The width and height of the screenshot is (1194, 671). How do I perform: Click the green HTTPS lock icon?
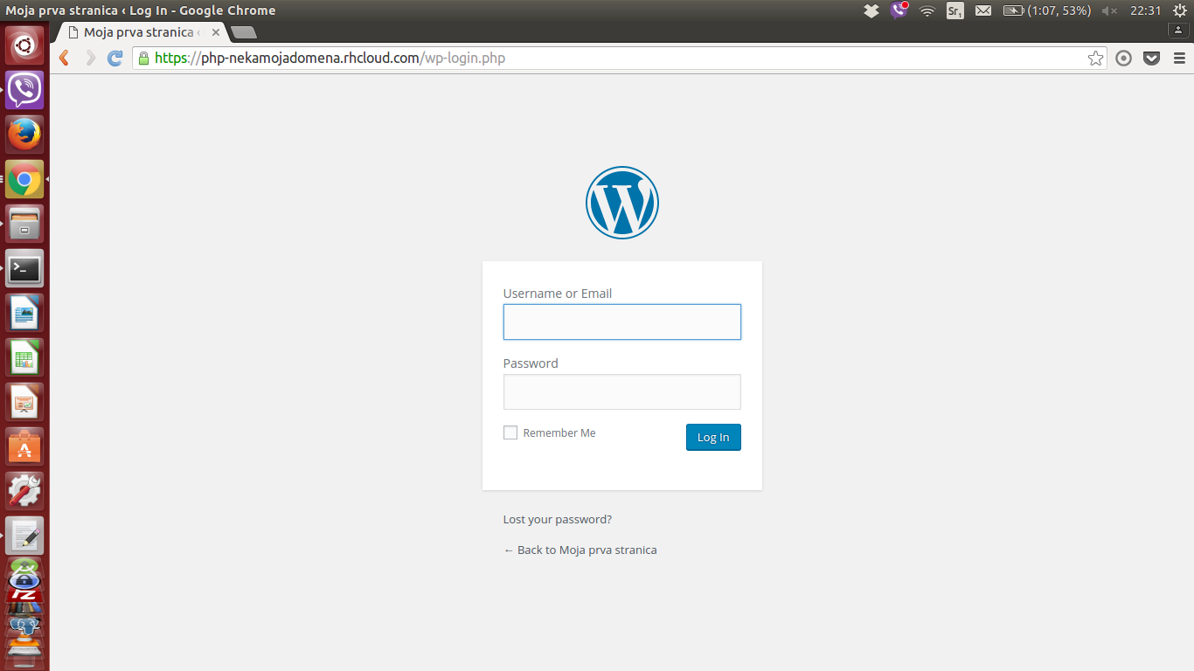143,59
